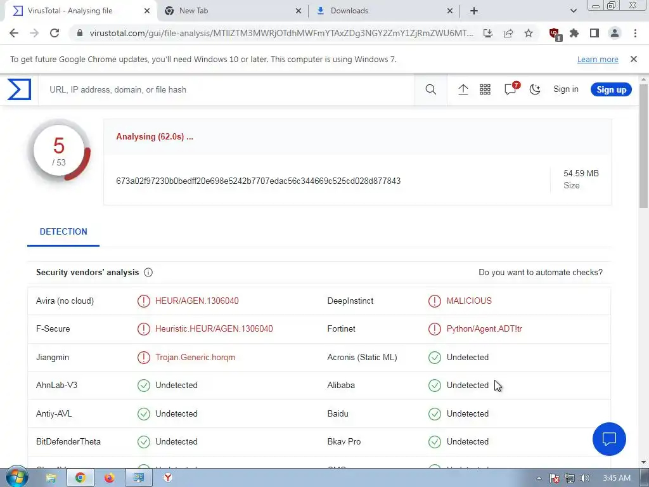Click the info icon beside Security vendors' analysis
Viewport: 649px width, 487px height.
(148, 273)
